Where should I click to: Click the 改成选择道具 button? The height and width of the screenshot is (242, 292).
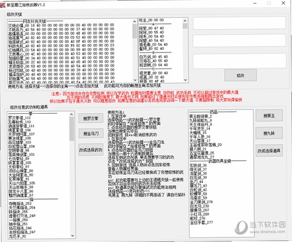point(269,151)
